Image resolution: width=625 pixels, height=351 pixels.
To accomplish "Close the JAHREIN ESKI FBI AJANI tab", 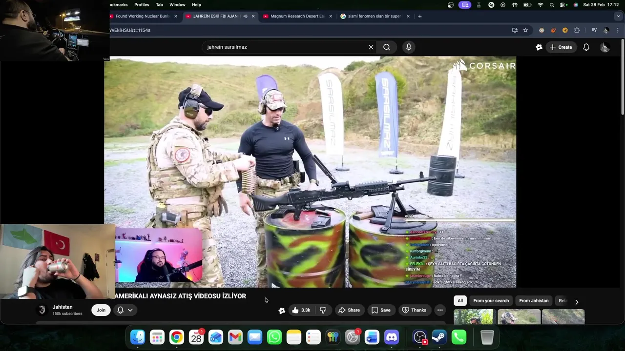I will (253, 16).
